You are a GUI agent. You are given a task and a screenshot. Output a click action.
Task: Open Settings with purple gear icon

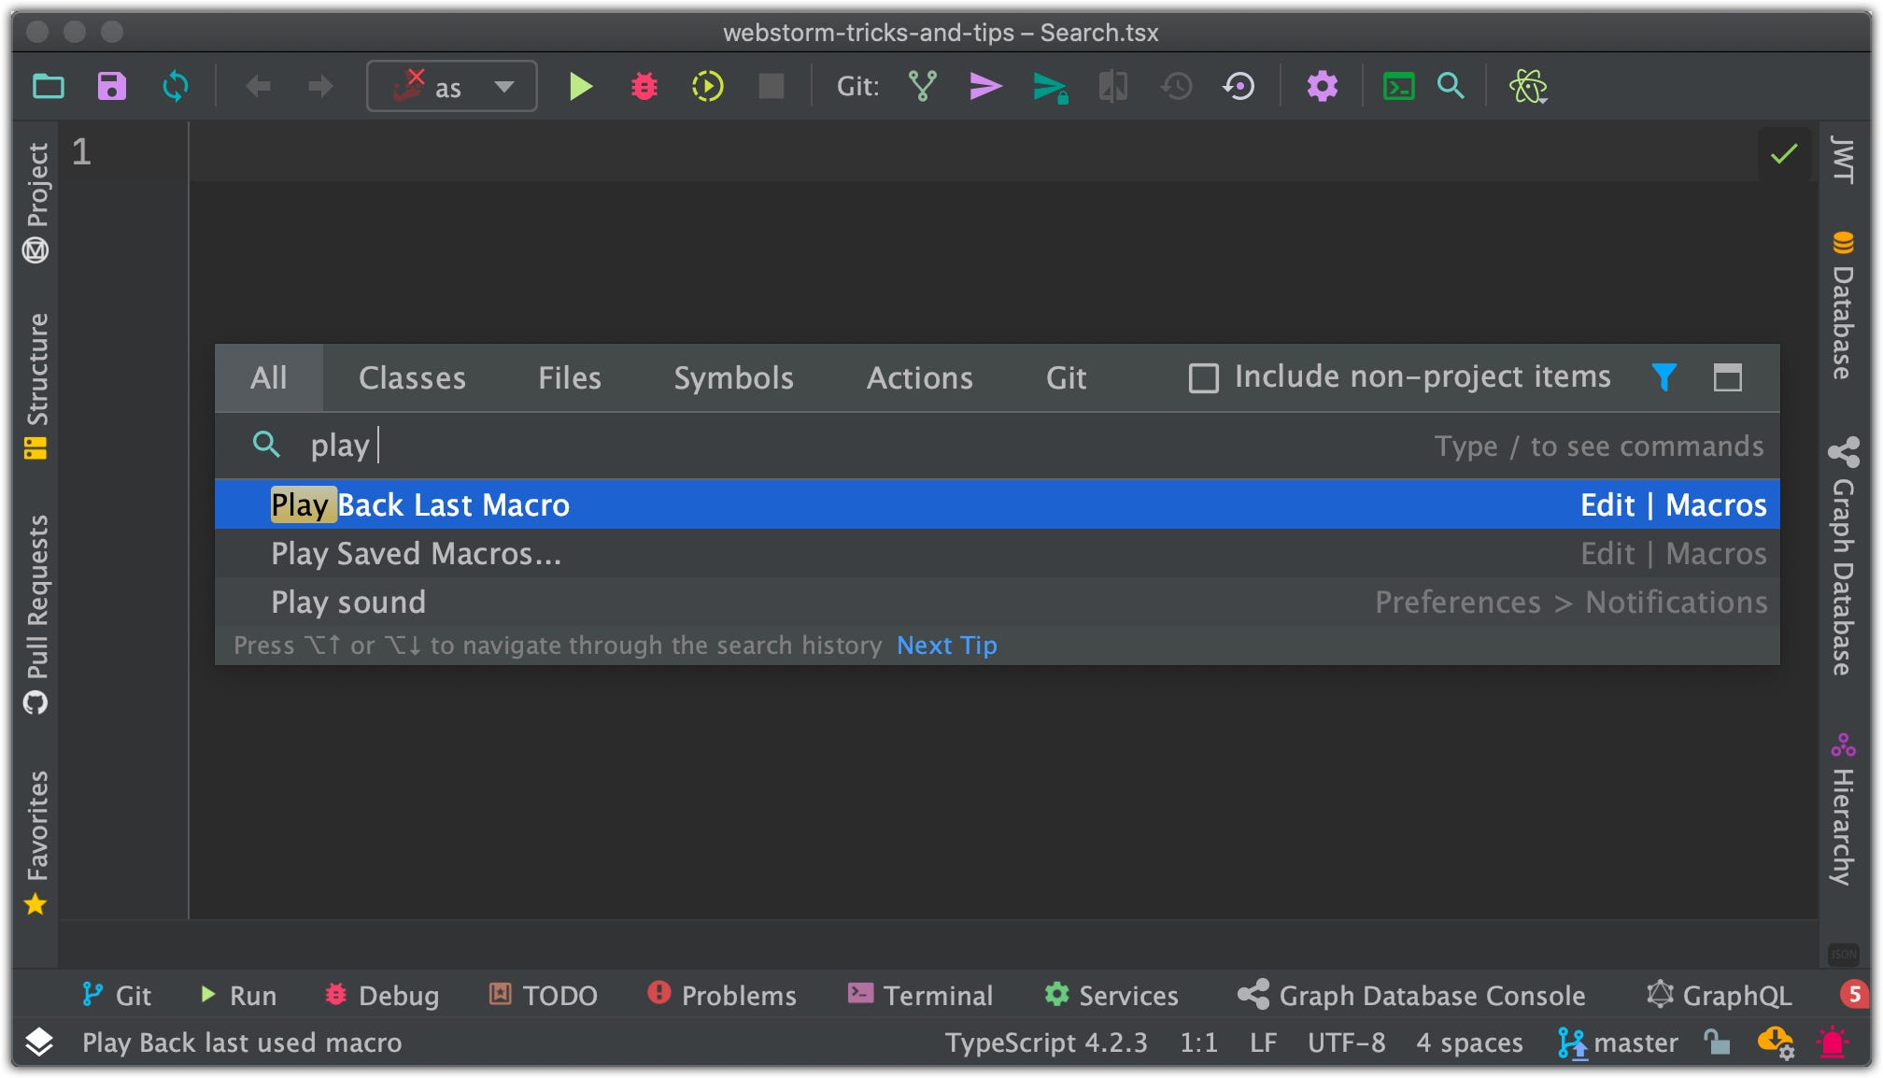1322,87
